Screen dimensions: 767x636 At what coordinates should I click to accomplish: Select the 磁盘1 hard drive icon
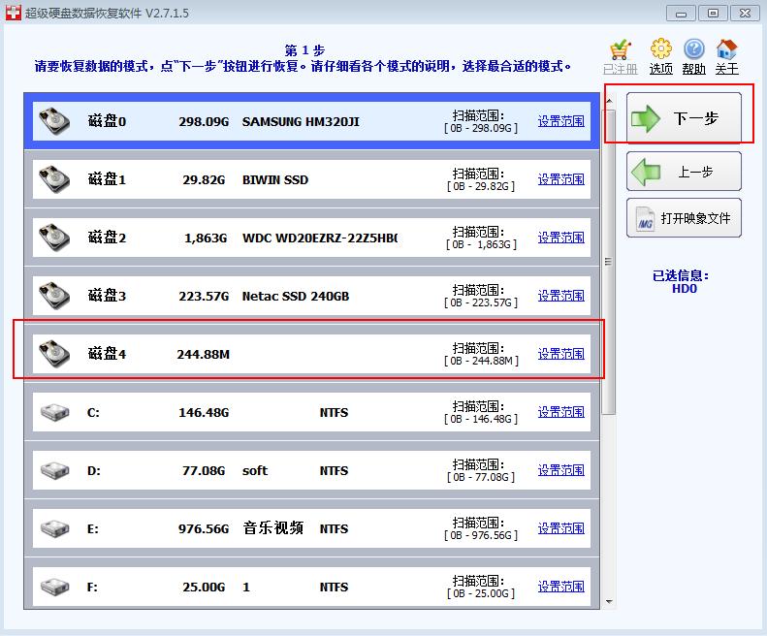[x=54, y=179]
